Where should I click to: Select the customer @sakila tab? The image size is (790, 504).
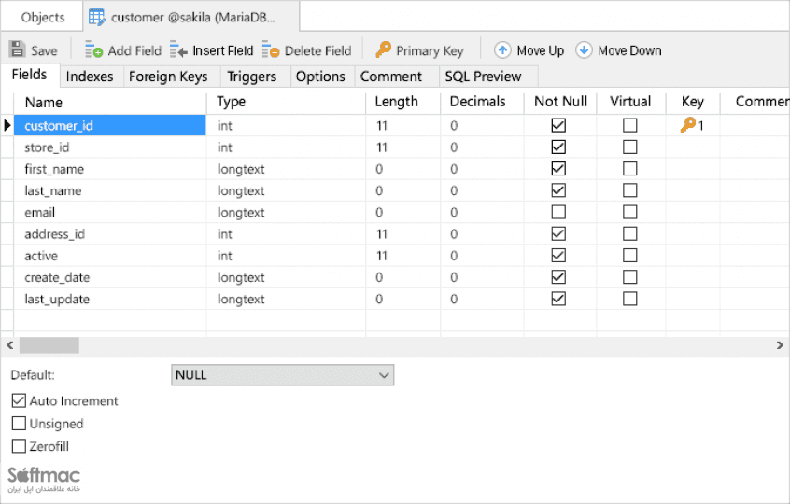click(x=191, y=17)
